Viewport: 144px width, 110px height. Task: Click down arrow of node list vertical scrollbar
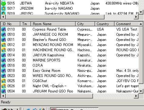pos(141,12)
